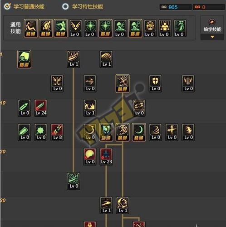Select the winged emblem general skill Lv 0
The width and height of the screenshot is (226, 227).
click(75, 28)
